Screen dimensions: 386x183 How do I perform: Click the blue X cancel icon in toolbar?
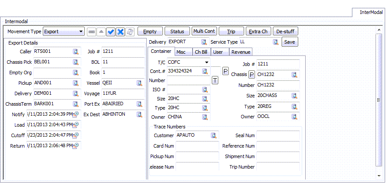point(120,31)
